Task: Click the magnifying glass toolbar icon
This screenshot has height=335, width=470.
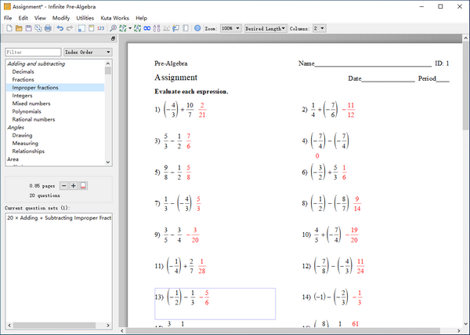Action: coord(114,28)
